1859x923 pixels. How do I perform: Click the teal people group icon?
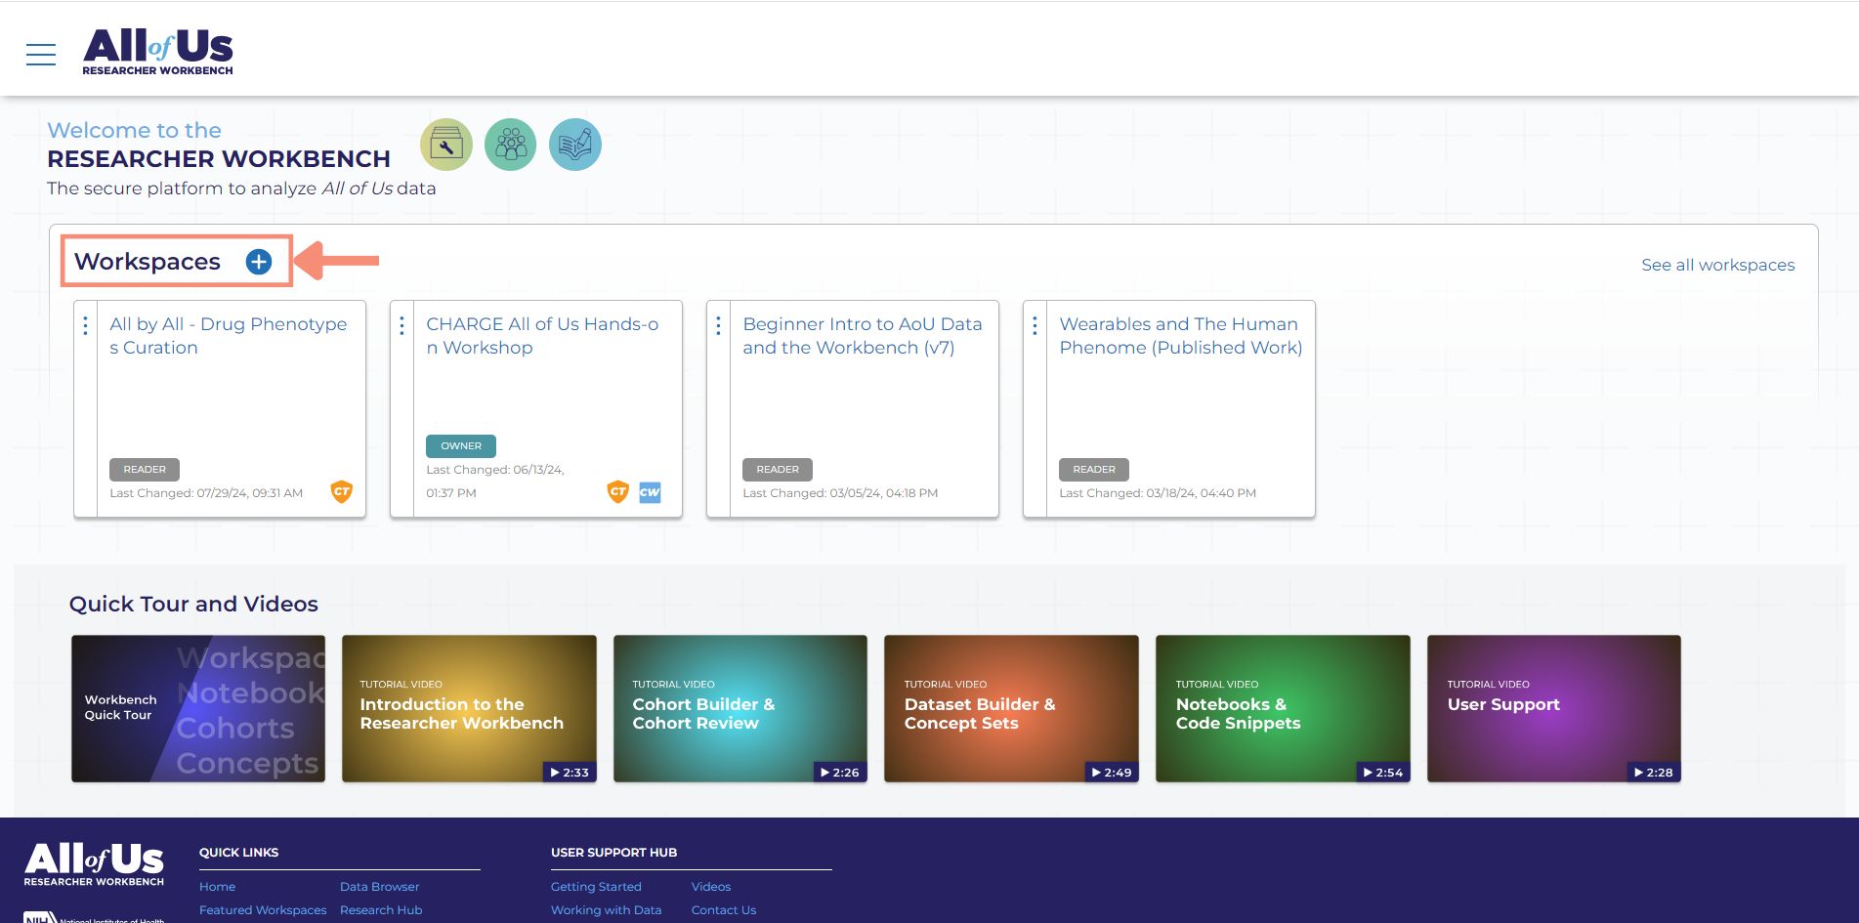[x=511, y=145]
